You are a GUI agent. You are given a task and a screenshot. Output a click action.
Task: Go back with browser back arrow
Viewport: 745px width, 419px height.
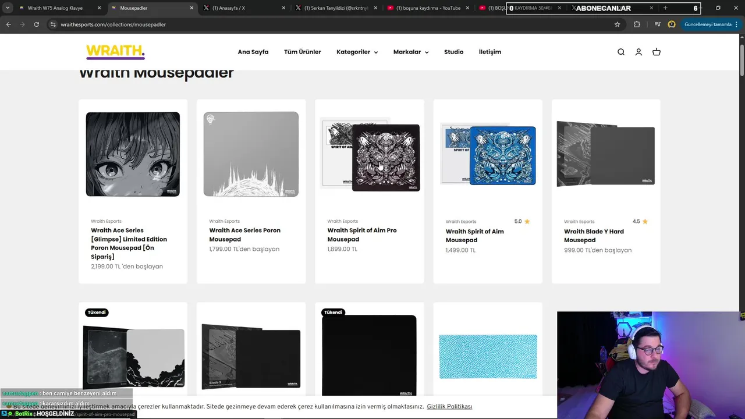point(8,24)
